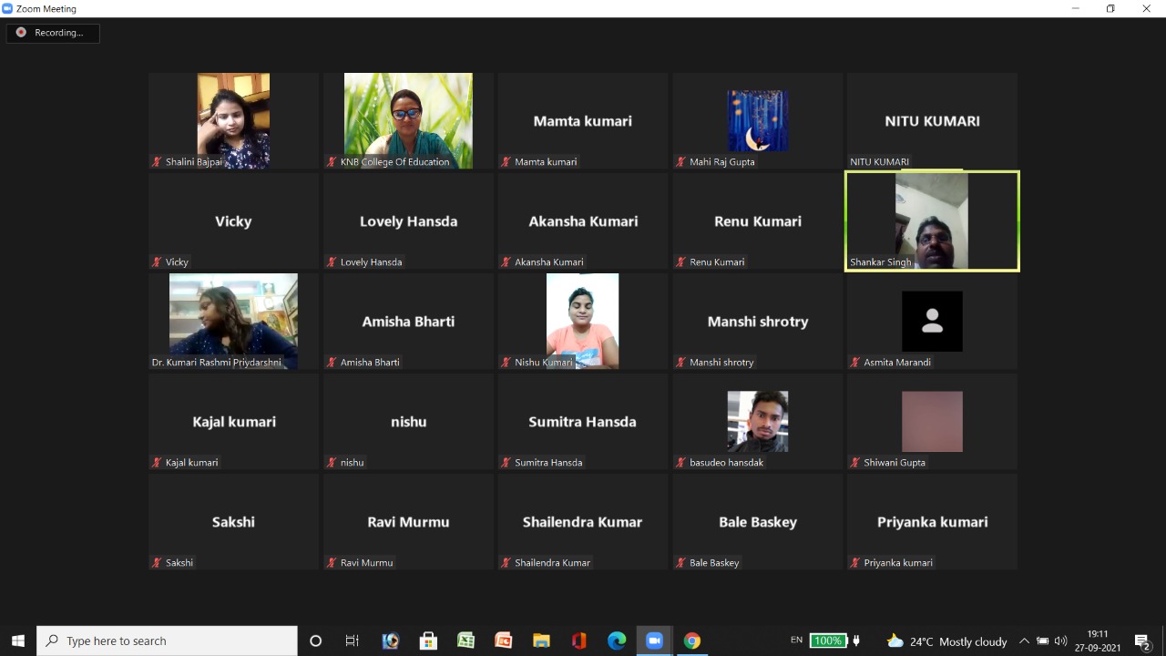Screen dimensions: 1166x656
Task: Click Shankar Singh's highlighted video tile
Action: coord(932,220)
